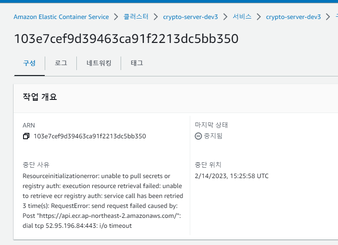The width and height of the screenshot is (338, 245).
Task: Click the last chevron in the breadcrumb
Action: pyautogui.click(x=328, y=17)
